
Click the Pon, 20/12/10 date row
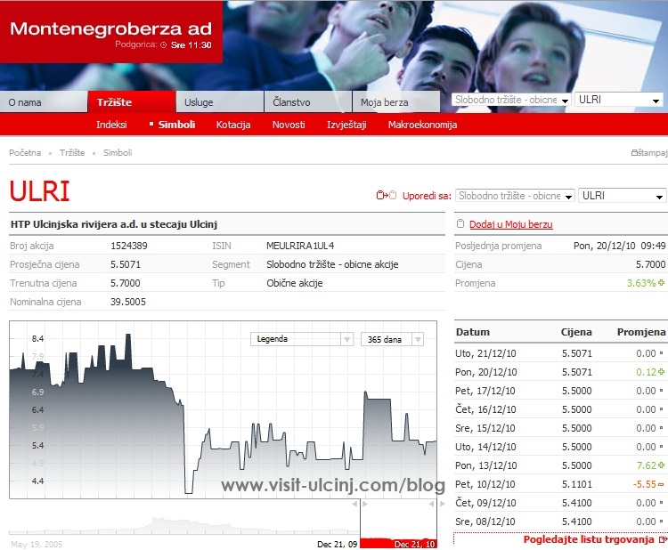560,372
